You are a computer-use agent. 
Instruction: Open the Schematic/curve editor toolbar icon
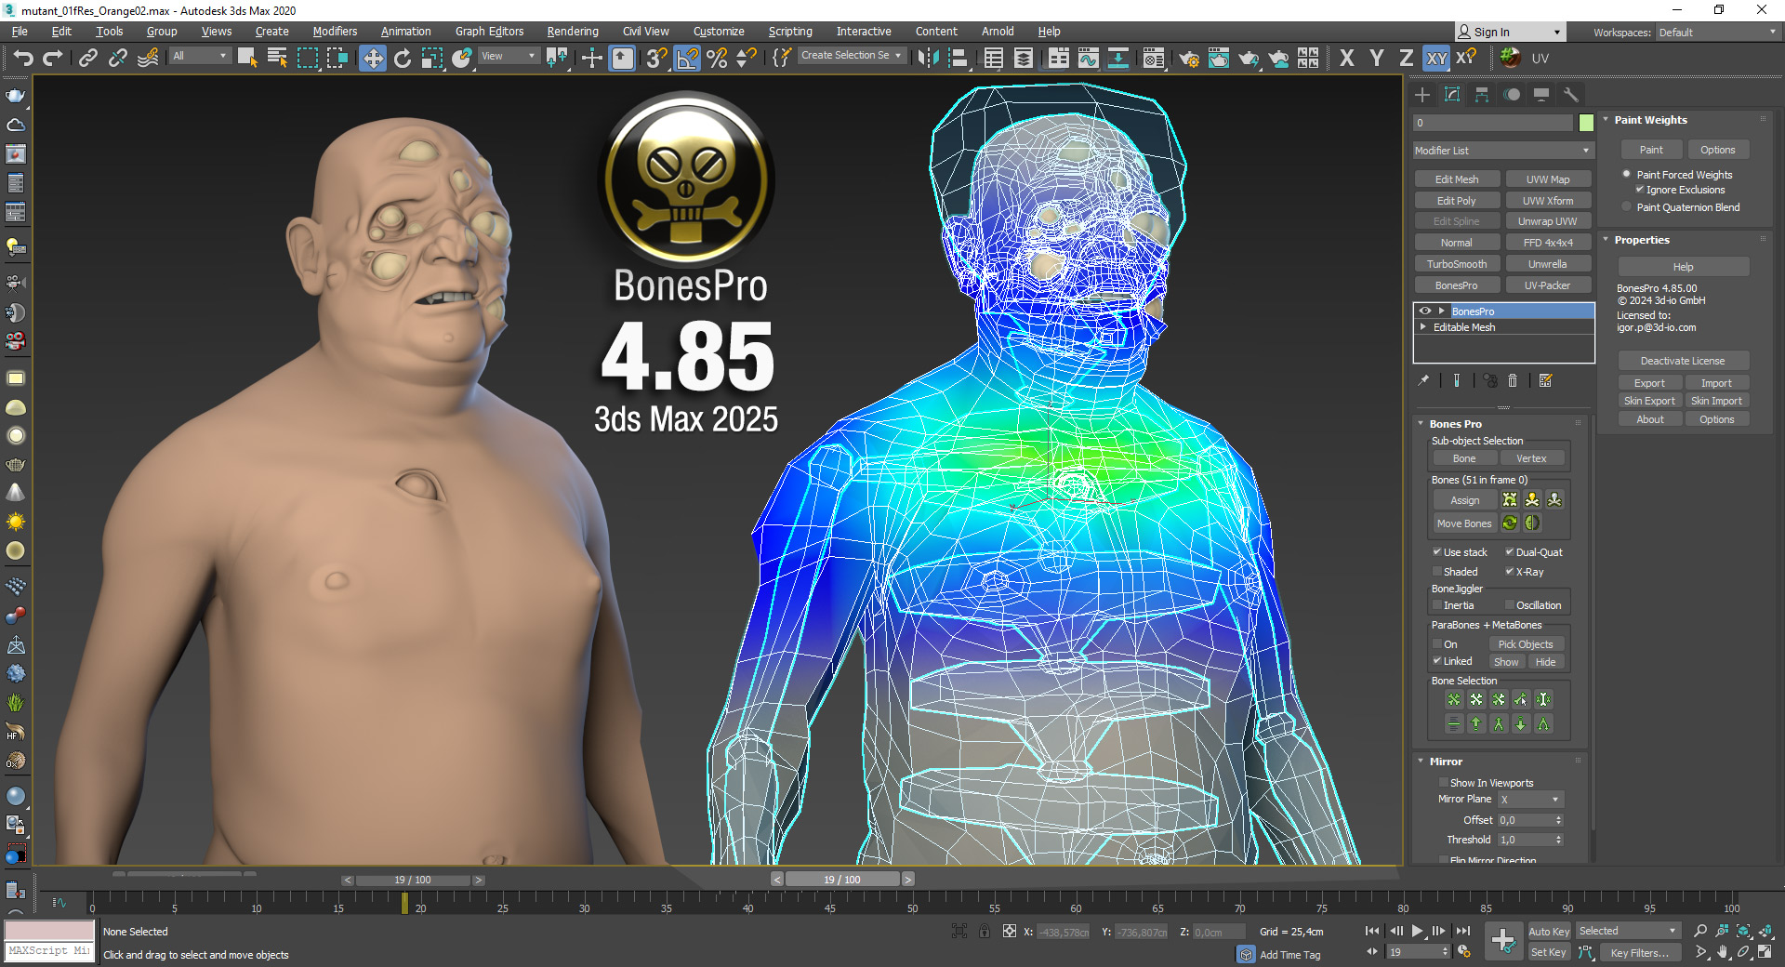pos(1089,59)
